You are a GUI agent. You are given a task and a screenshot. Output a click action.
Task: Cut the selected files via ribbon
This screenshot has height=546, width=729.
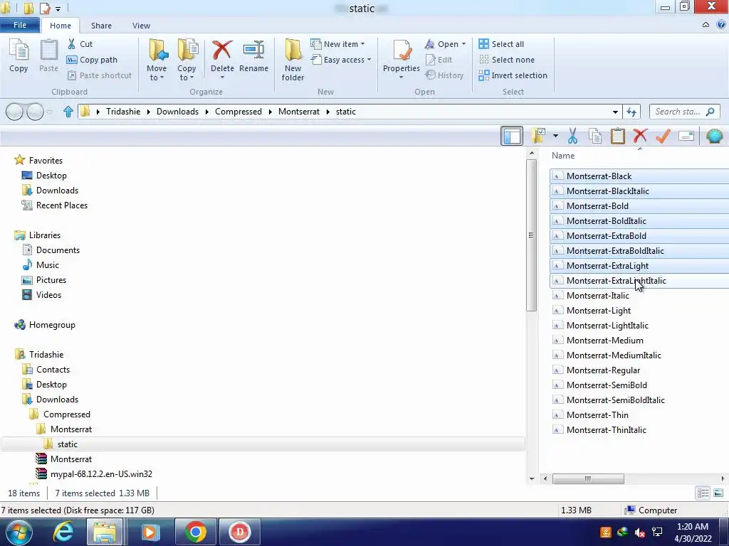(80, 44)
